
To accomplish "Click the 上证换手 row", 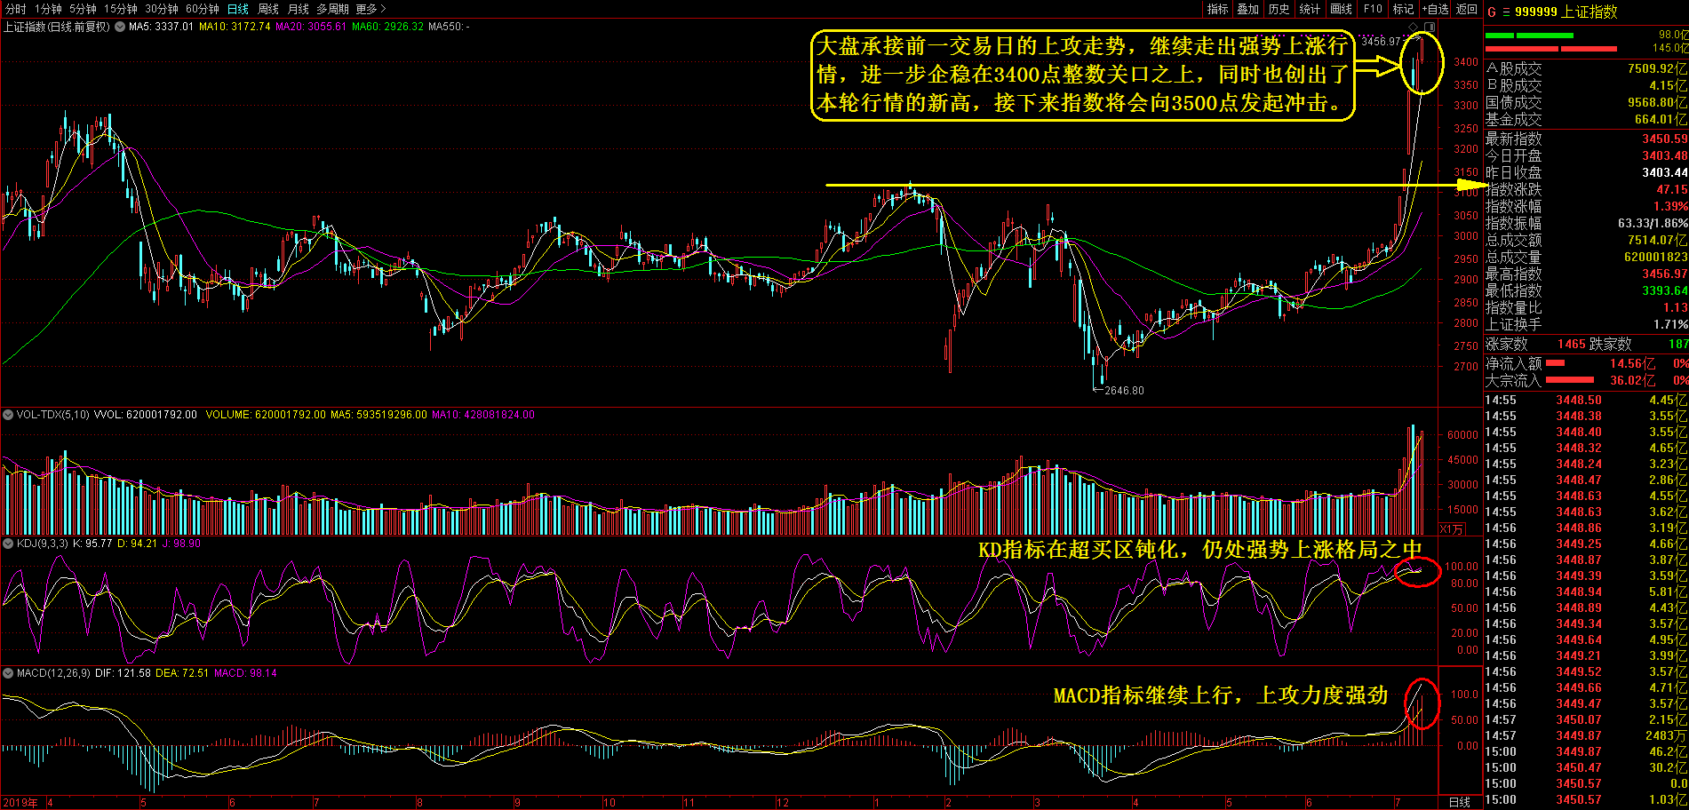I will [x=1586, y=325].
